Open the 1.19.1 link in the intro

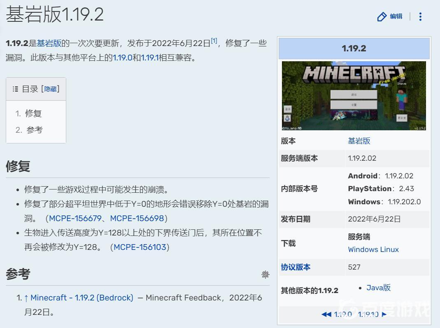[x=150, y=58]
